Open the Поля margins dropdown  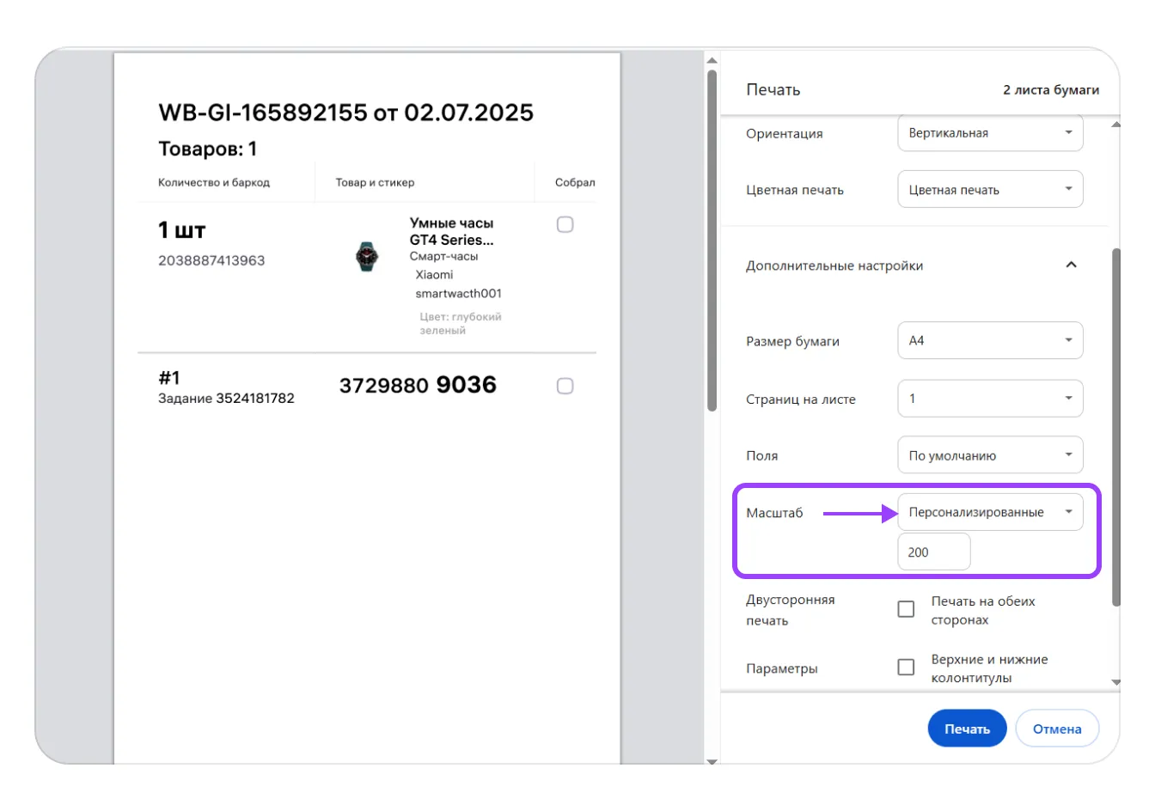[x=990, y=455]
